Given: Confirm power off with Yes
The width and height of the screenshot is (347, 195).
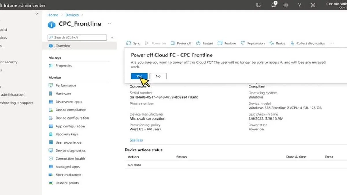Looking at the screenshot, I should point(139,76).
